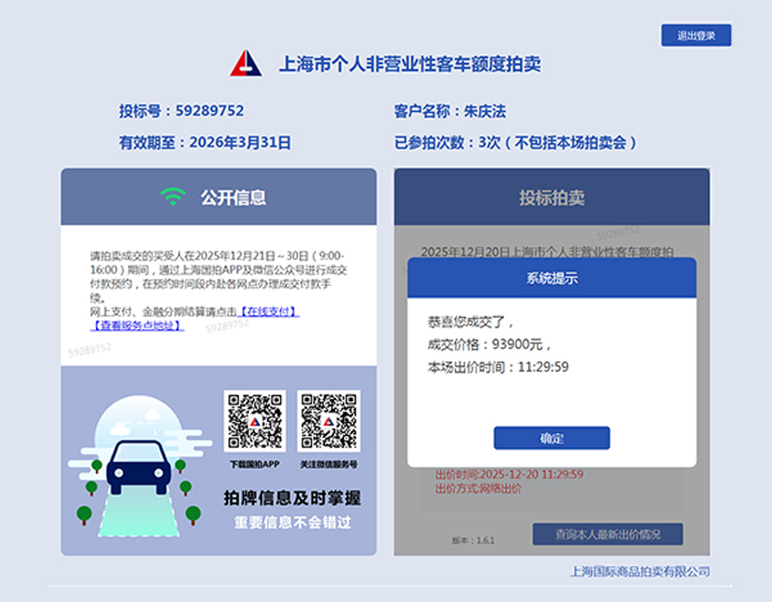Select the 公开信息 panel header

point(218,197)
